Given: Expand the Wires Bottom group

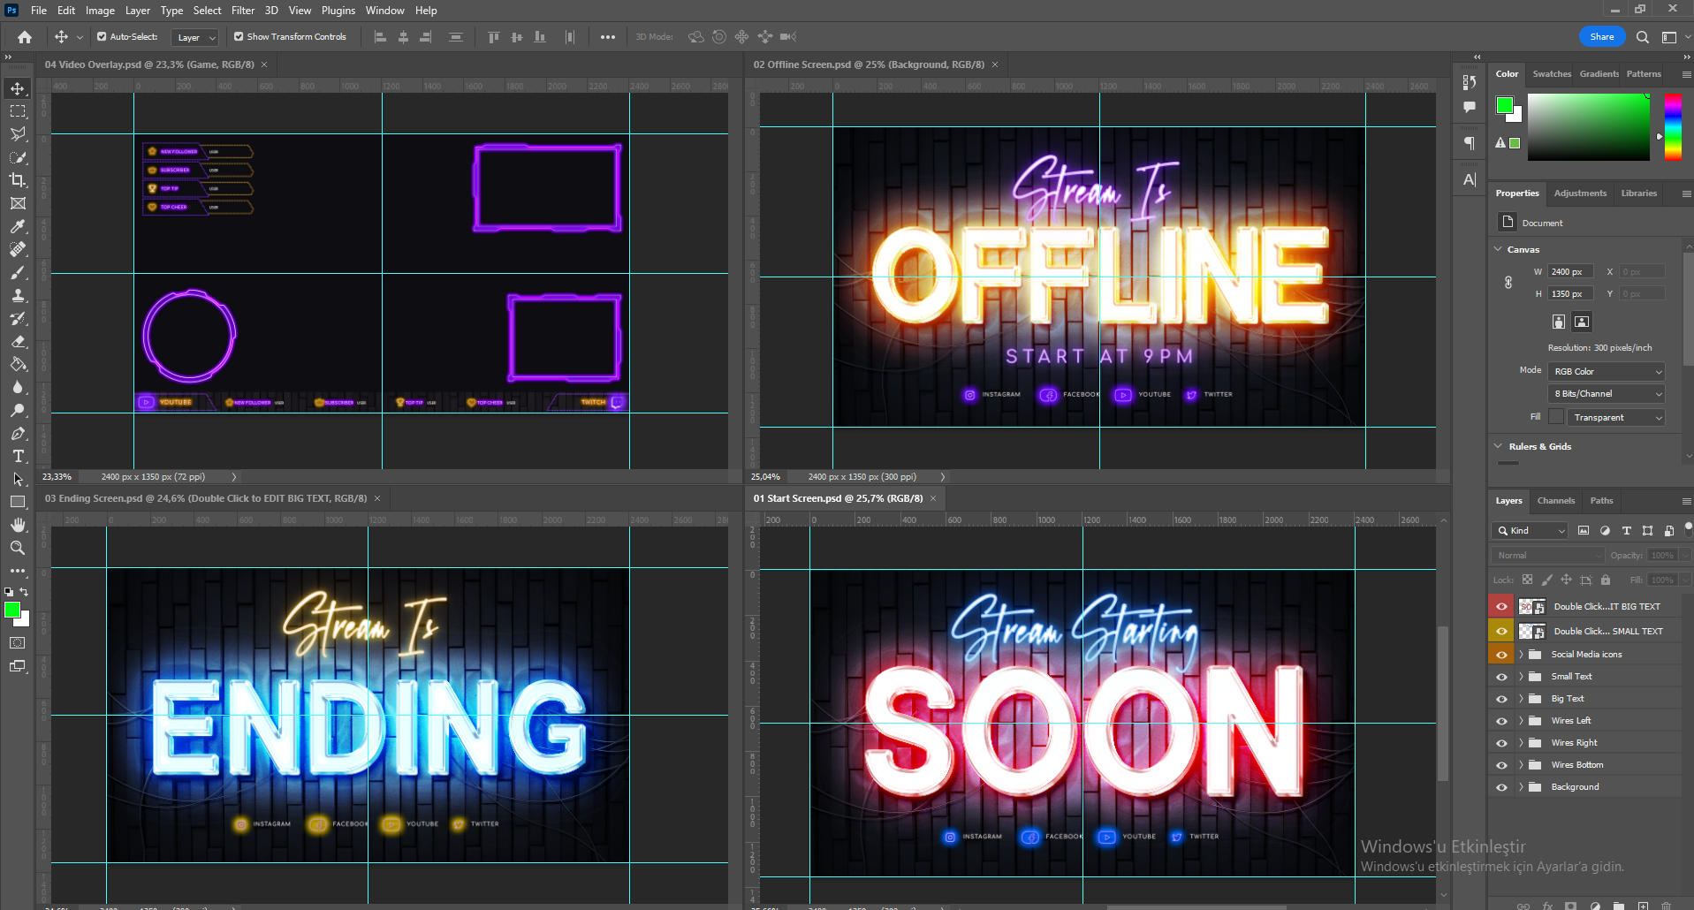Looking at the screenshot, I should (1521, 765).
